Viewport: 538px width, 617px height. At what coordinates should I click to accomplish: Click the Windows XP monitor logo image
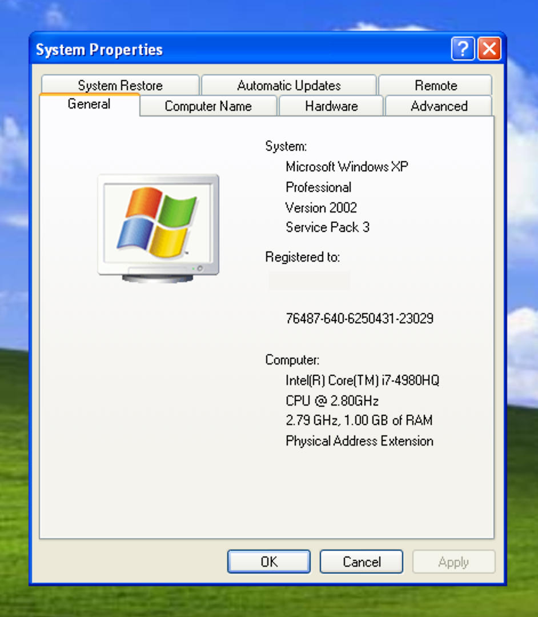pyautogui.click(x=158, y=228)
